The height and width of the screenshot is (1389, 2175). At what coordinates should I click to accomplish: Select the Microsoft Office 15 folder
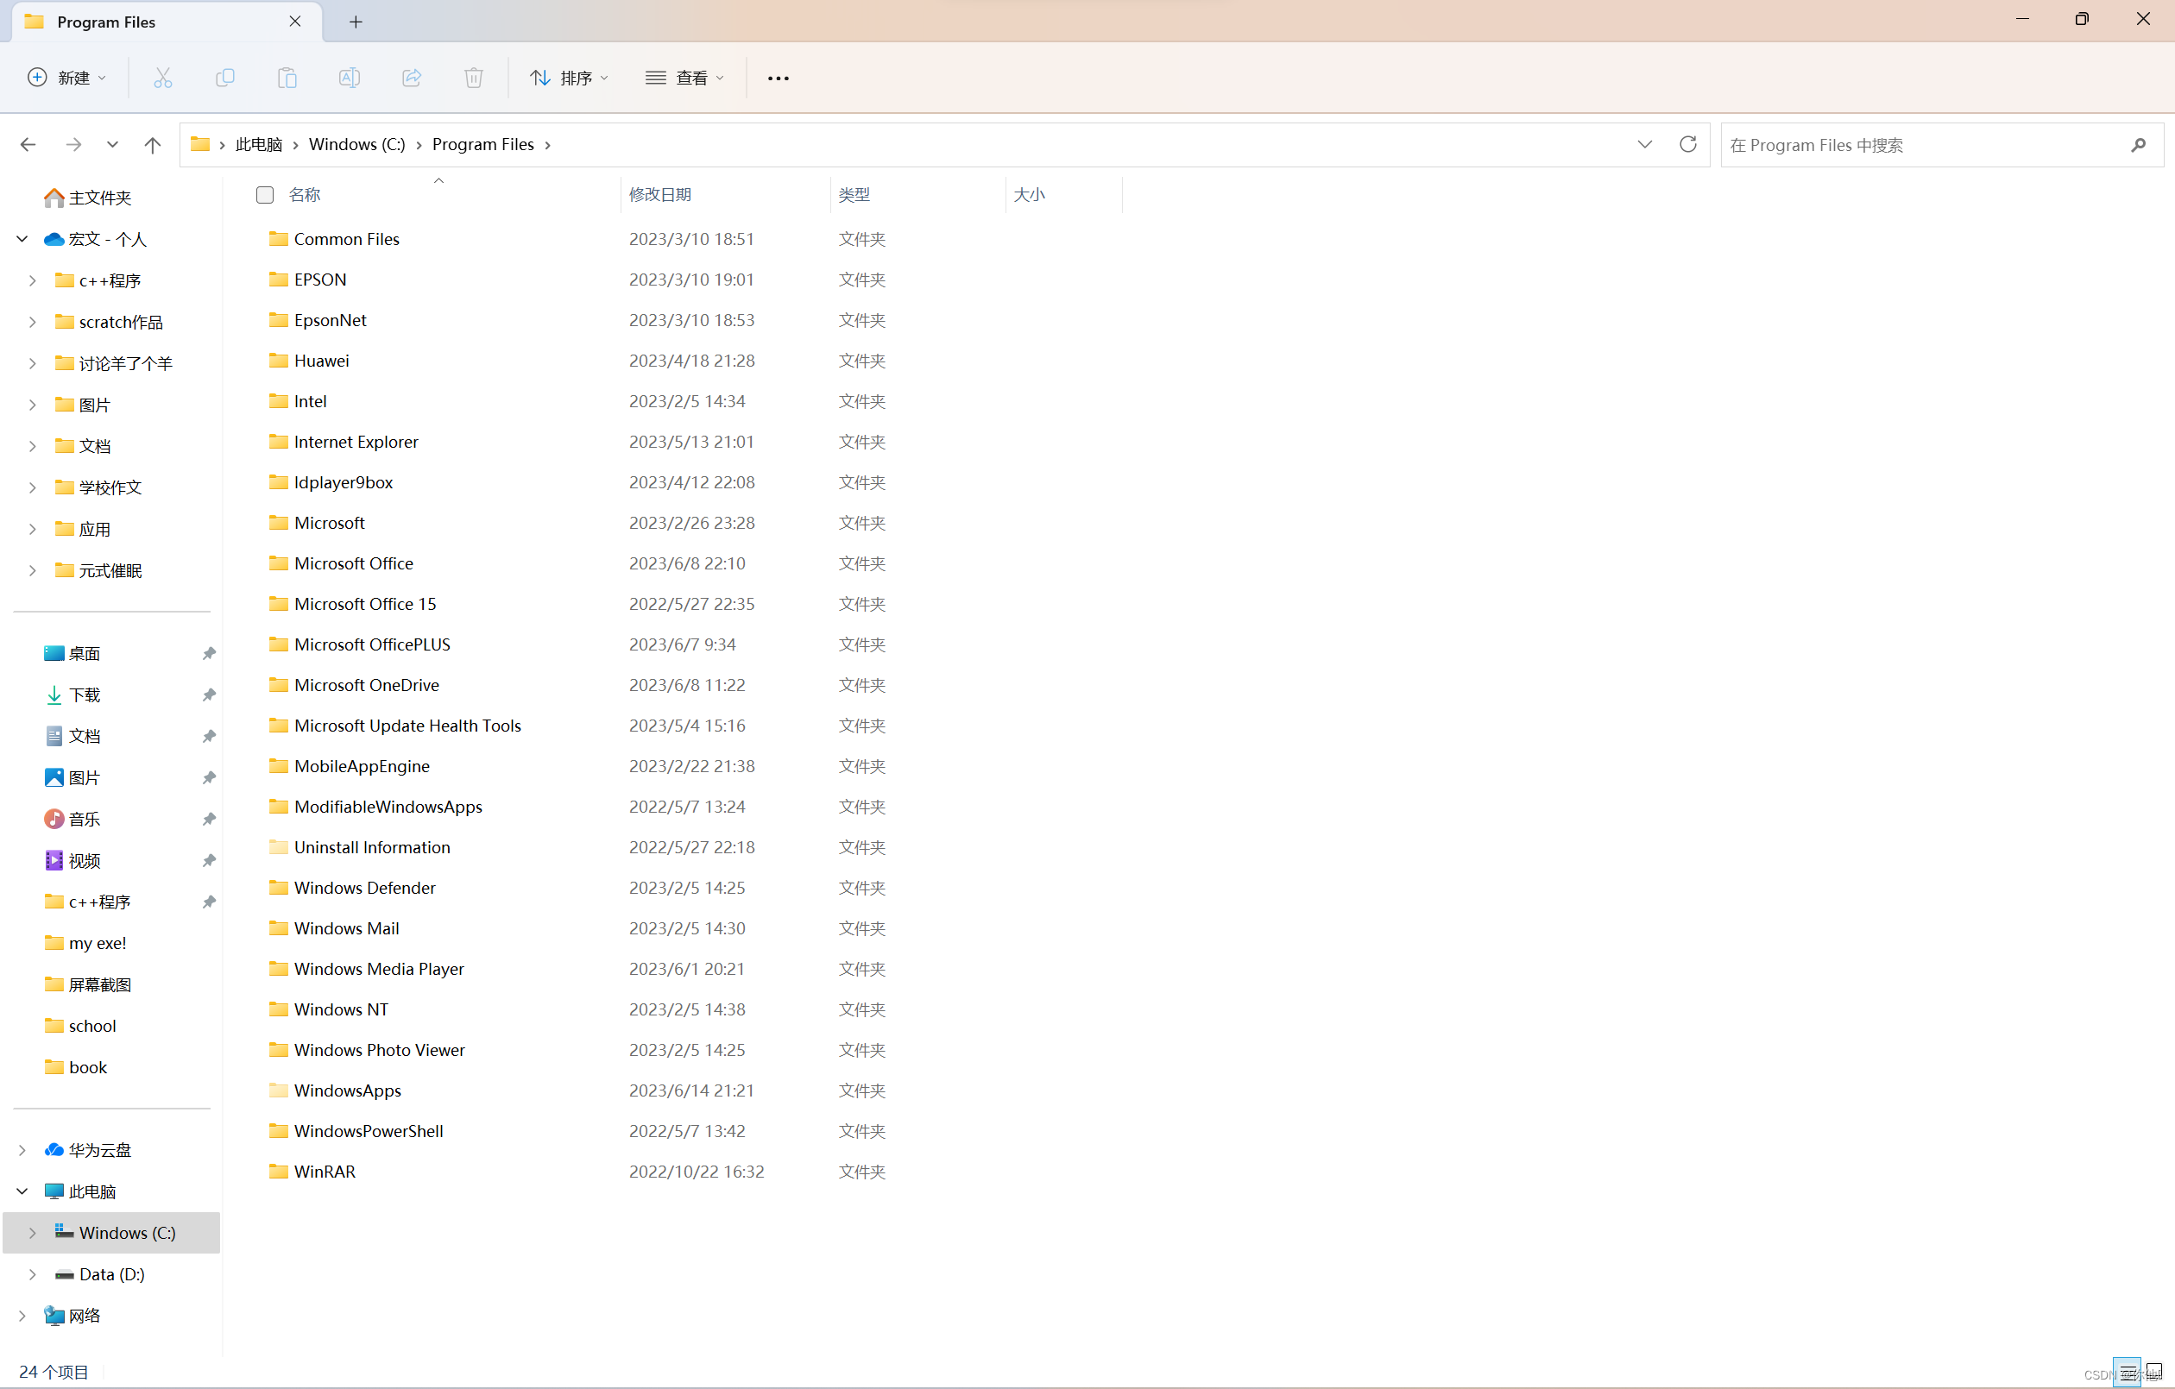365,604
